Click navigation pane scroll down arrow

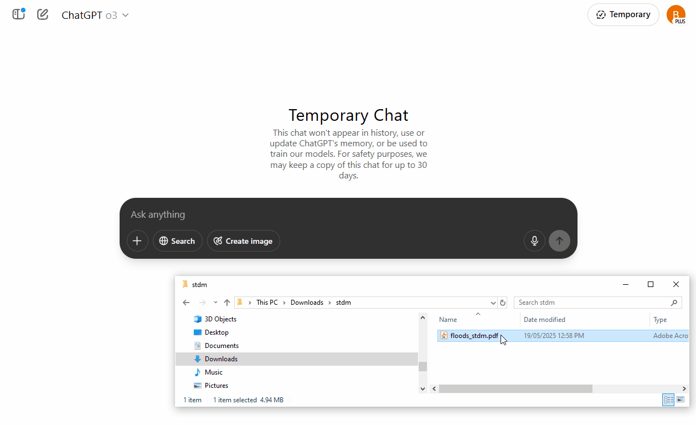pos(422,389)
